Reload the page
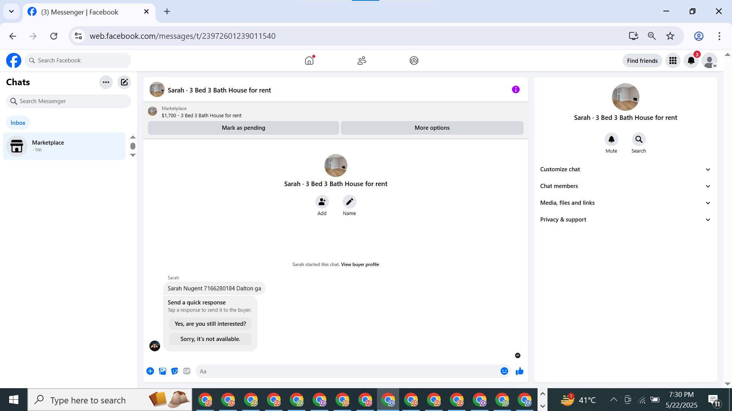Viewport: 732px width, 411px height. (x=54, y=36)
